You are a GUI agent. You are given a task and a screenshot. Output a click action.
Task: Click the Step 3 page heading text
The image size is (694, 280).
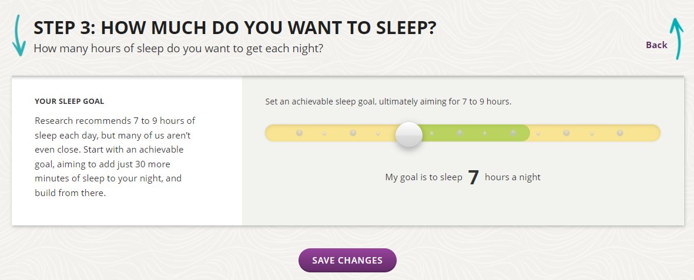235,28
